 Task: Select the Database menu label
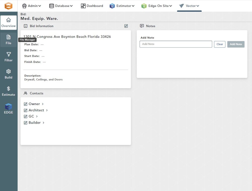pos(62,6)
